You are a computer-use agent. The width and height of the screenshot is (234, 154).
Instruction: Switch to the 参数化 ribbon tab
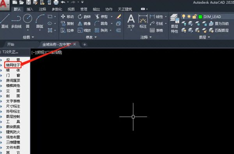[x=57, y=9]
